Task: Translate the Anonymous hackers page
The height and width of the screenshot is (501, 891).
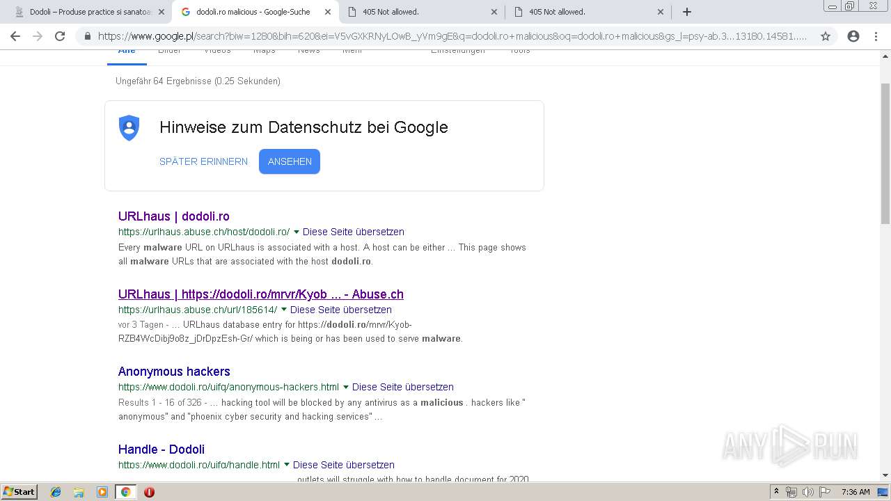Action: 403,387
